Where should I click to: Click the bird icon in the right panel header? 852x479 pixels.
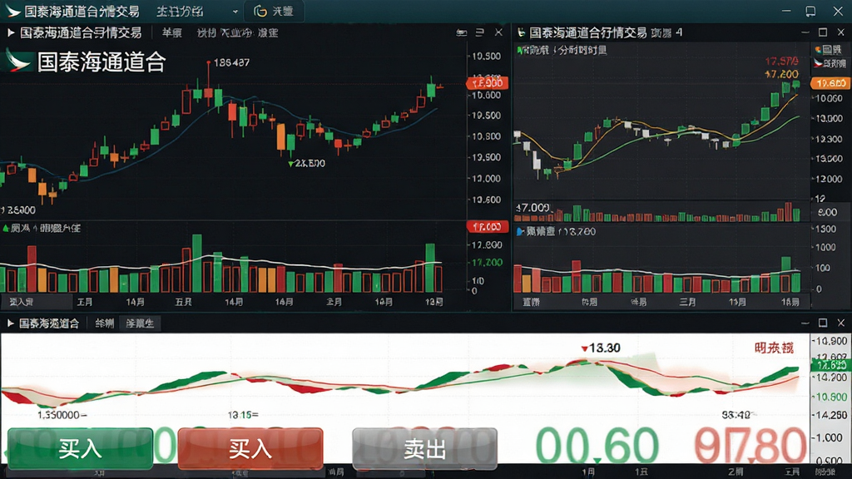click(521, 32)
